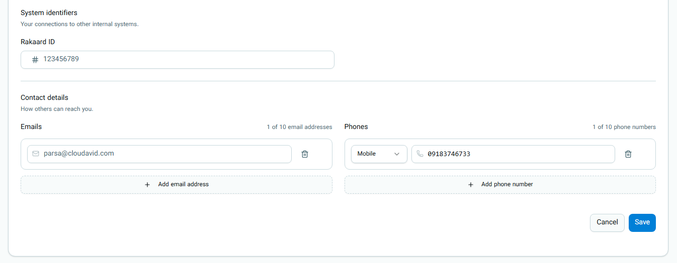The width and height of the screenshot is (677, 263).
Task: Cancel editing the form
Action: tap(607, 222)
